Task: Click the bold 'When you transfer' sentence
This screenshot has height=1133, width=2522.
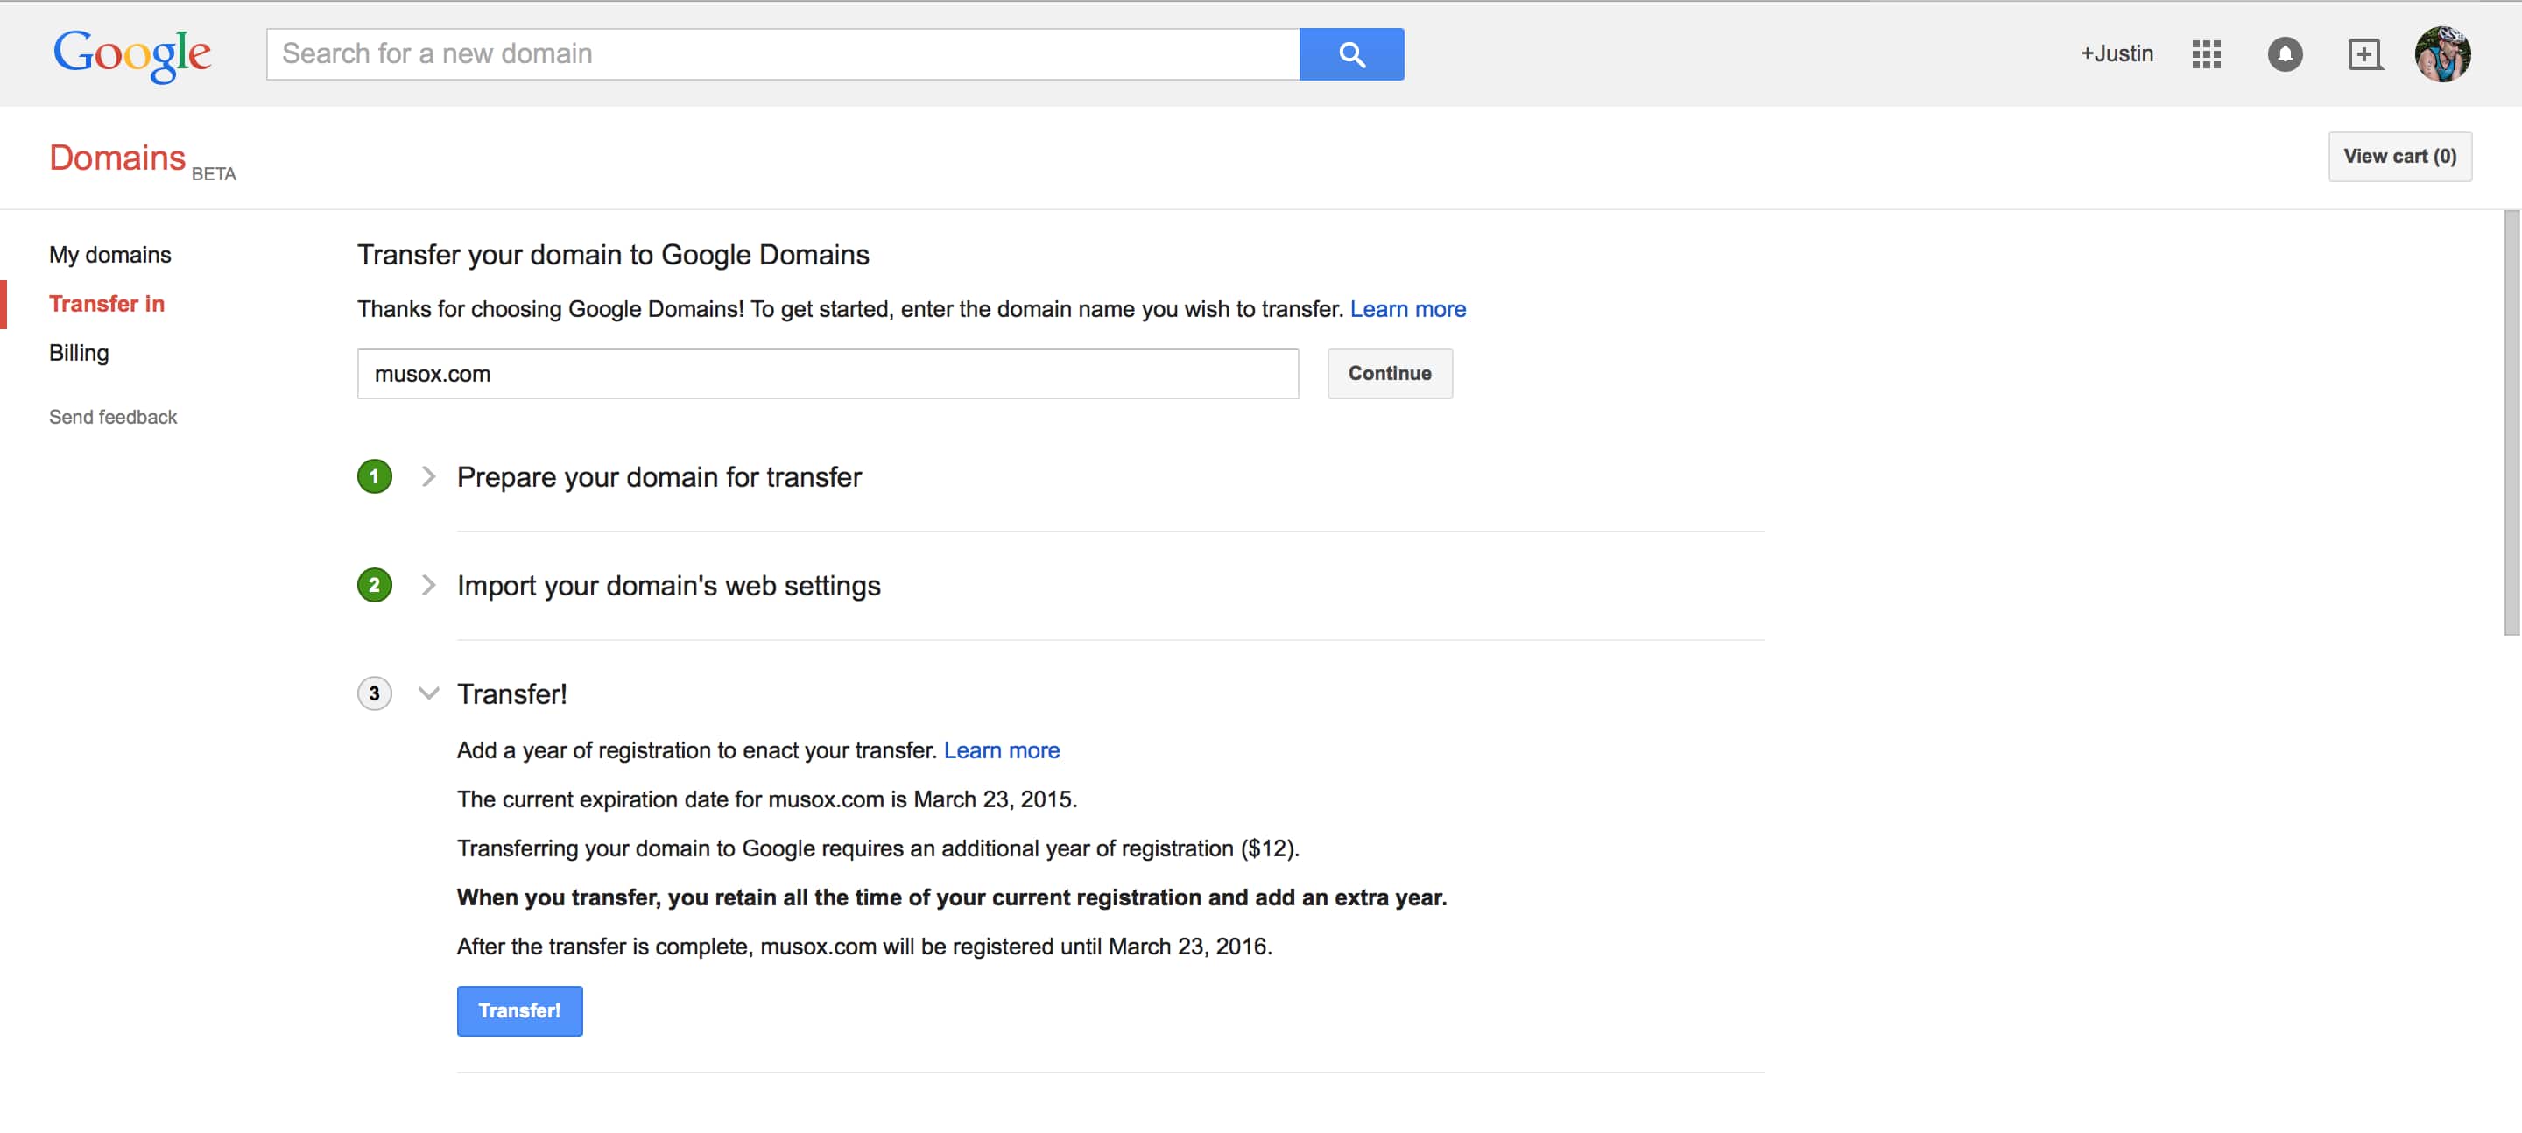Action: click(x=952, y=898)
